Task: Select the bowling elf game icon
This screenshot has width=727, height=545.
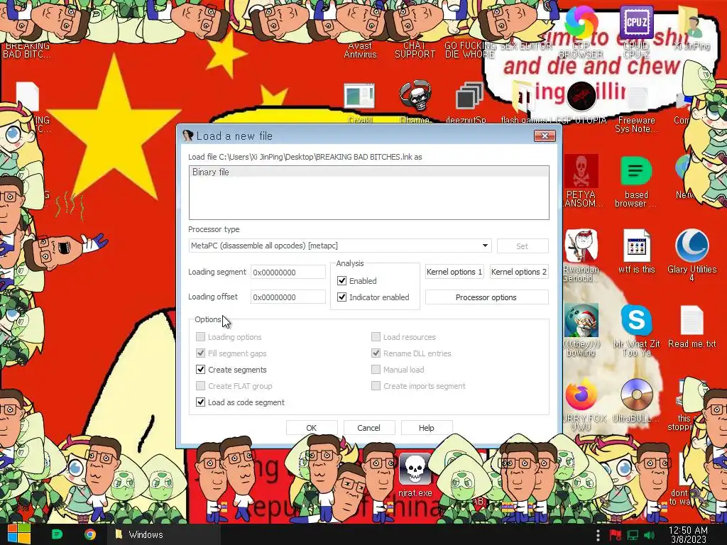Action: (x=581, y=320)
